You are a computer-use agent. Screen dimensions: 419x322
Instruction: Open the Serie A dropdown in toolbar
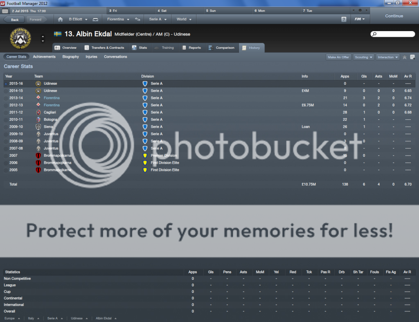coord(158,20)
